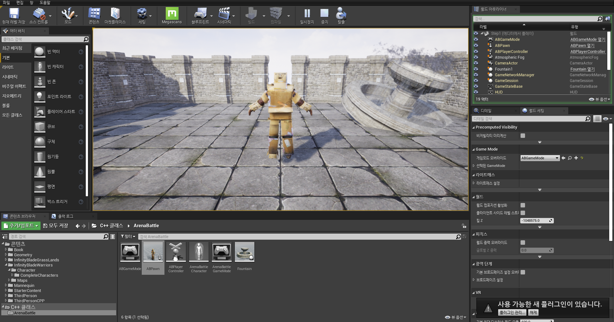
Task: Hide the Fountain1 actor
Action: click(476, 69)
